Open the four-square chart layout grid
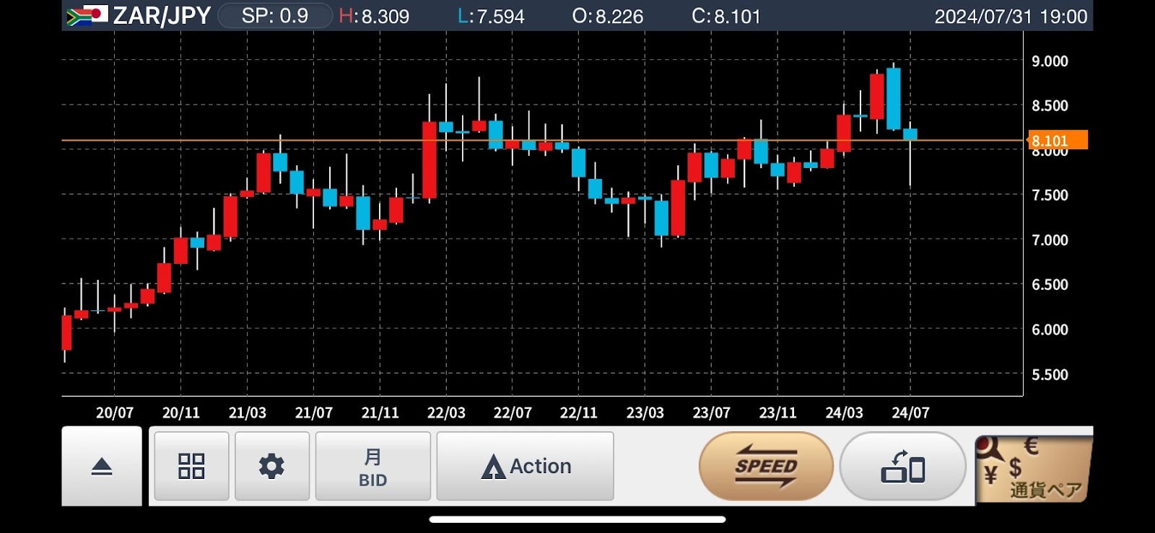The height and width of the screenshot is (533, 1155). coord(191,466)
